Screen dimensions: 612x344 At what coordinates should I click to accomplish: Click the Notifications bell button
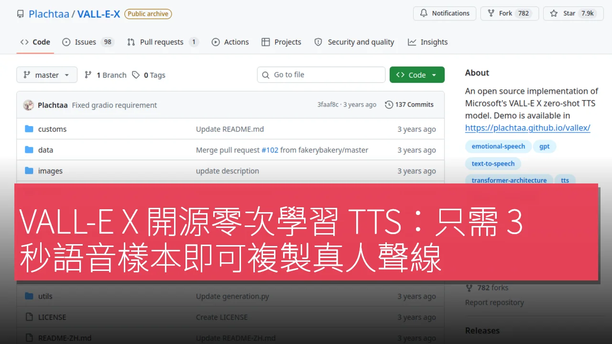(x=445, y=13)
